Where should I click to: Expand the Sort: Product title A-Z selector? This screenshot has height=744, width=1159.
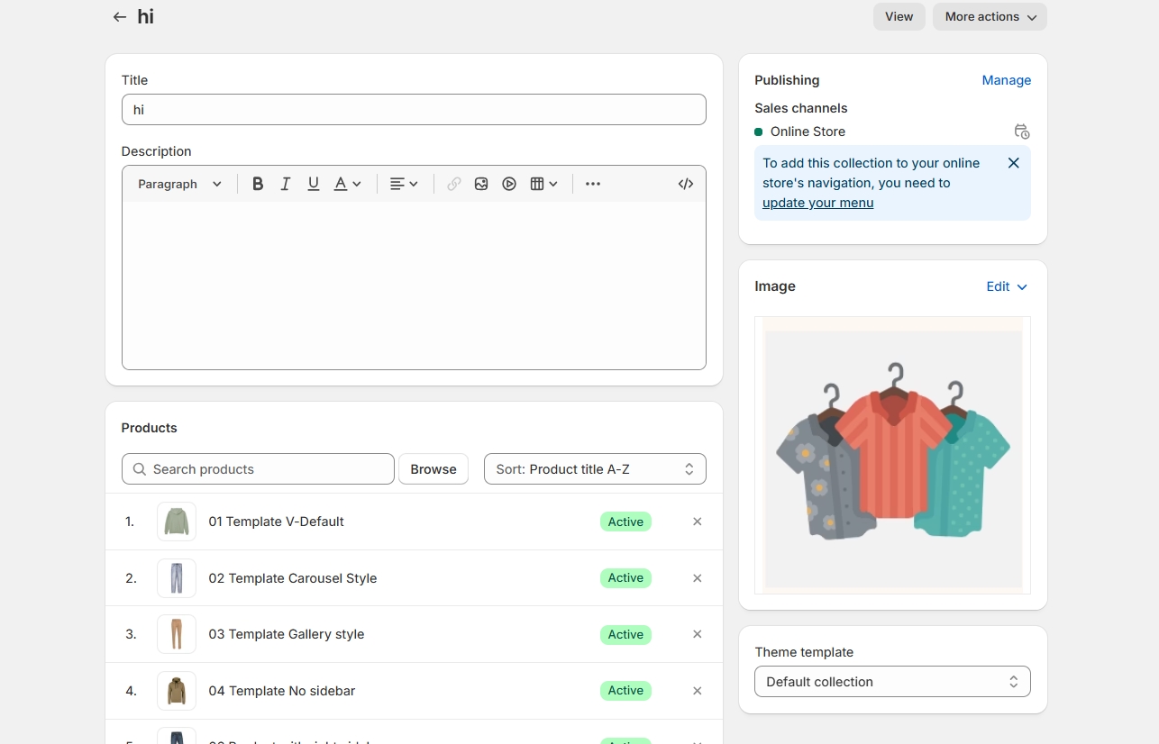595,469
